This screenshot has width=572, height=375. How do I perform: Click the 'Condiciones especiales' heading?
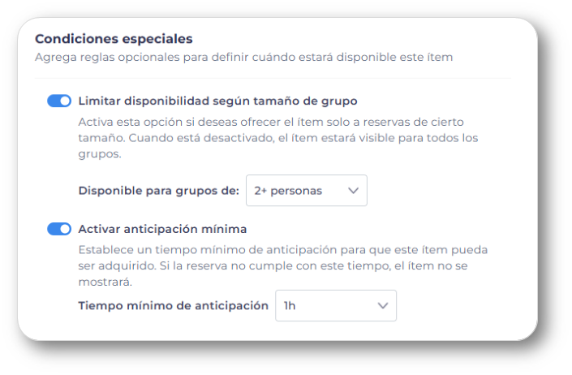(x=114, y=38)
